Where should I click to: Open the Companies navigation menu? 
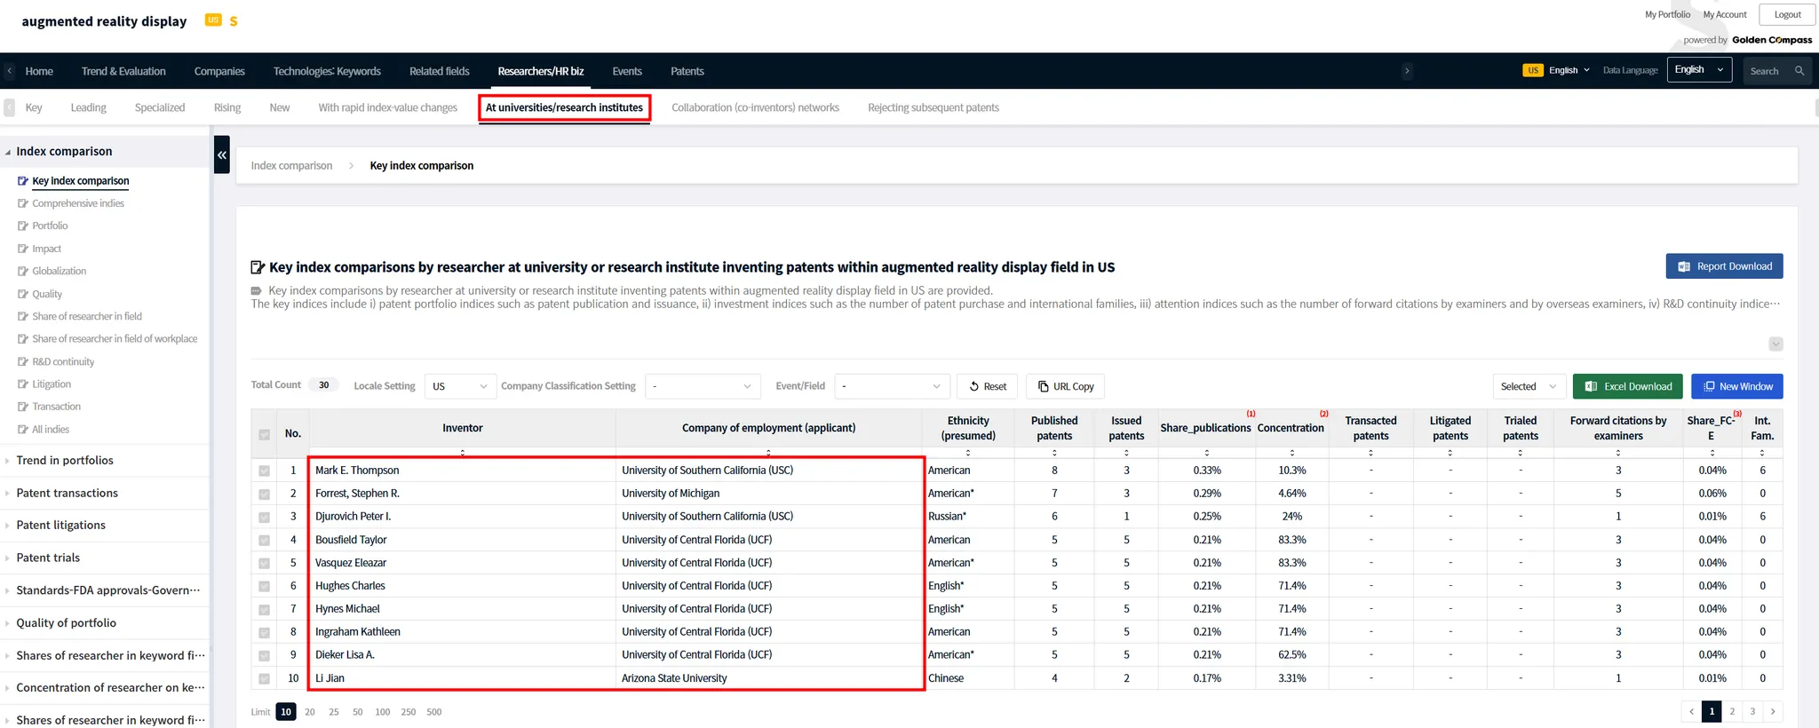coord(219,71)
